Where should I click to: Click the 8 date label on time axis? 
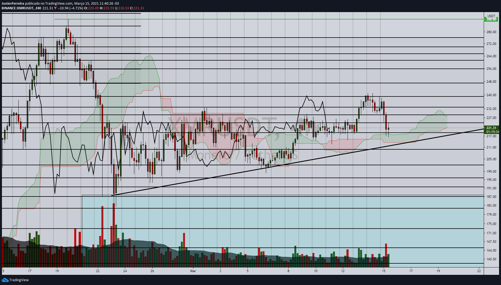click(288, 271)
